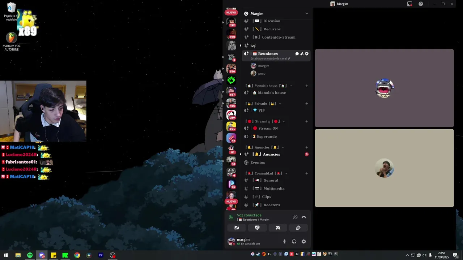Viewport: 463px width, 260px height.
Task: Open Discord inbox icon in title bar
Action: (409, 4)
